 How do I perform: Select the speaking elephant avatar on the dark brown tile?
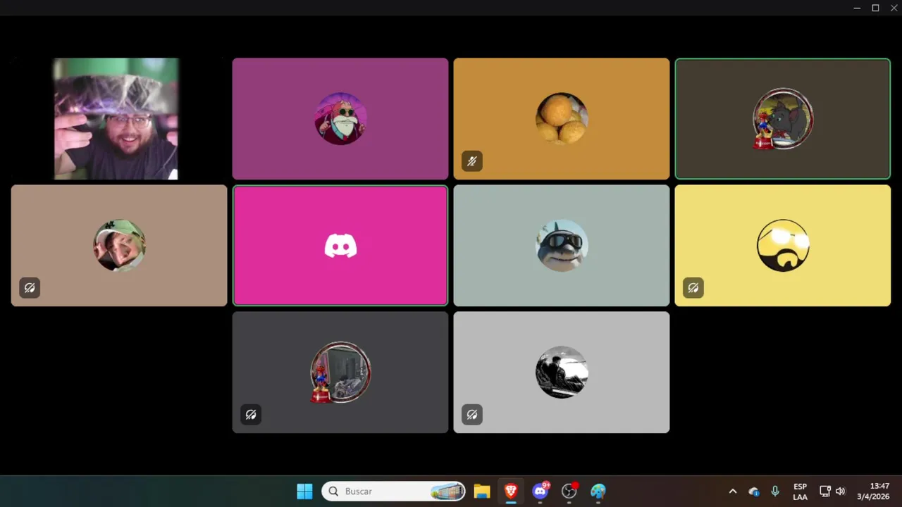tap(783, 119)
